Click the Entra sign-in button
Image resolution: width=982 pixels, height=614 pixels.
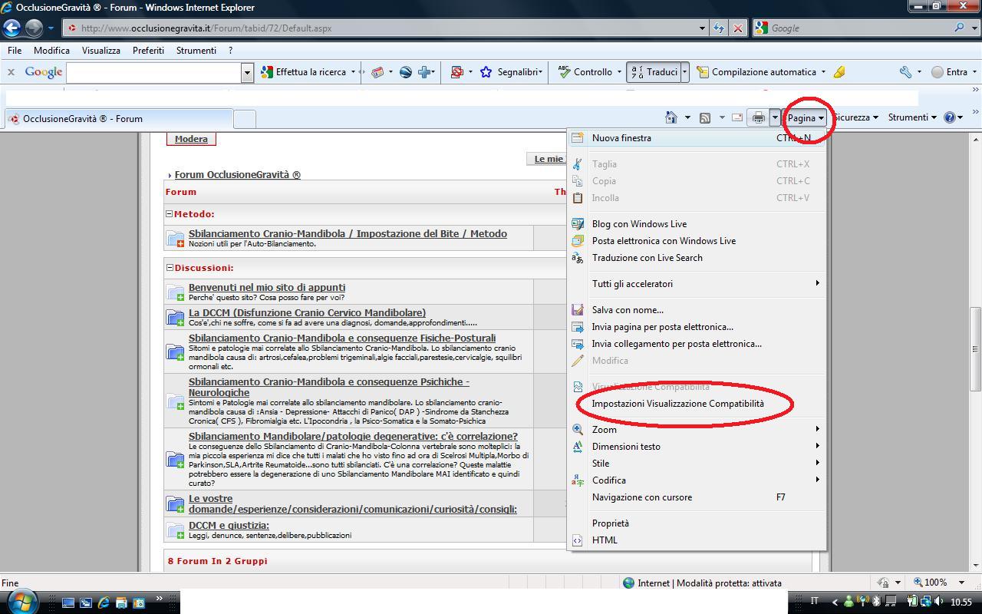pyautogui.click(x=949, y=71)
